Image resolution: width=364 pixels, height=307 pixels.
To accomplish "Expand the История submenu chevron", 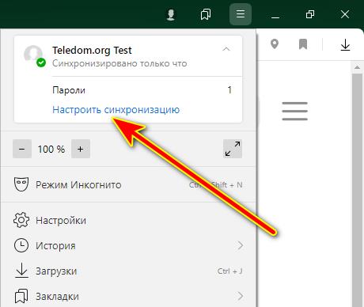I will click(240, 245).
